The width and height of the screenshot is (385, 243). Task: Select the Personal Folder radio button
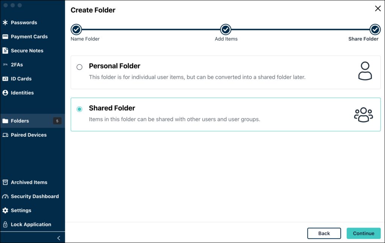tap(79, 67)
